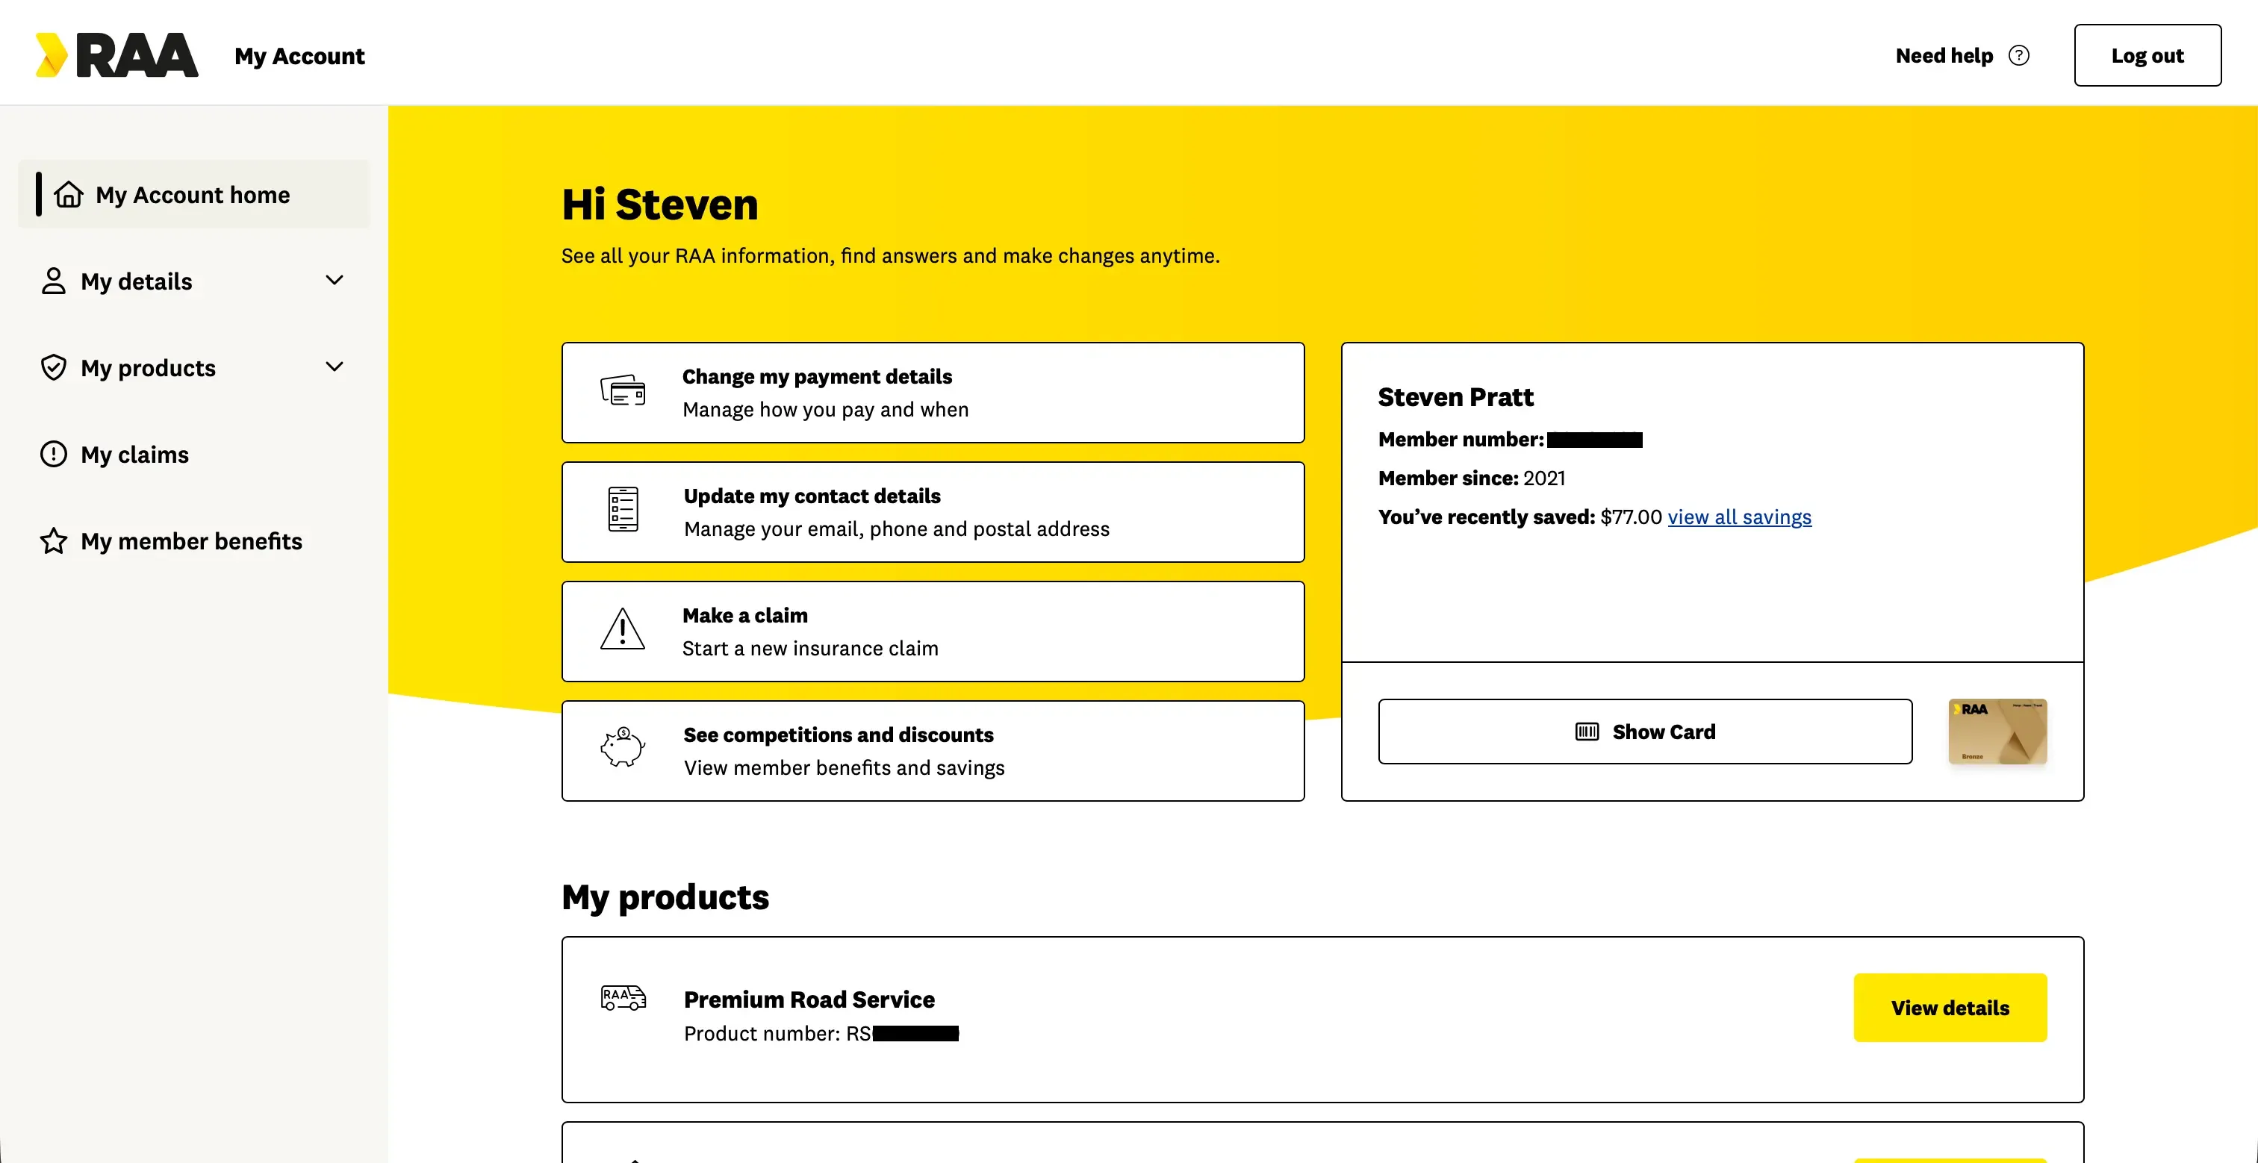Click the bronze membership card thumbnail
Viewport: 2258px width, 1163px height.
pos(1997,732)
